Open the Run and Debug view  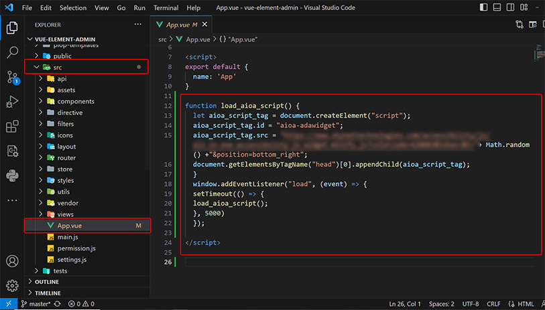coord(12,101)
